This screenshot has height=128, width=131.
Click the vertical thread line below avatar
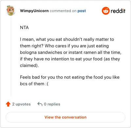tap(11, 56)
